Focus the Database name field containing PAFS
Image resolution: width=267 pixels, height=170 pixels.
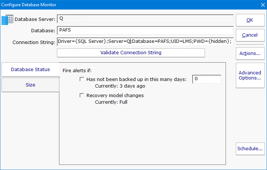145,30
